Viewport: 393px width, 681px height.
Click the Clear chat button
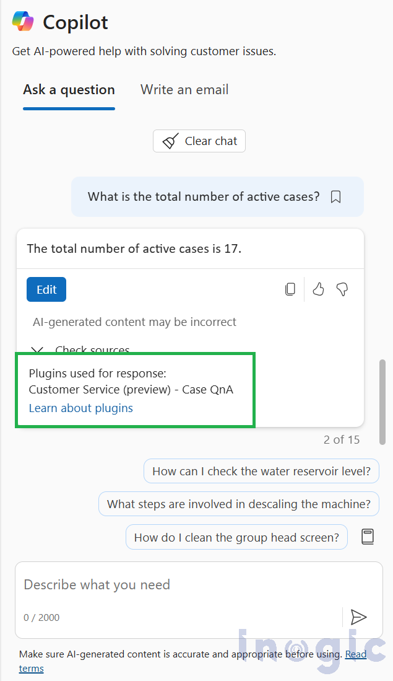point(199,141)
